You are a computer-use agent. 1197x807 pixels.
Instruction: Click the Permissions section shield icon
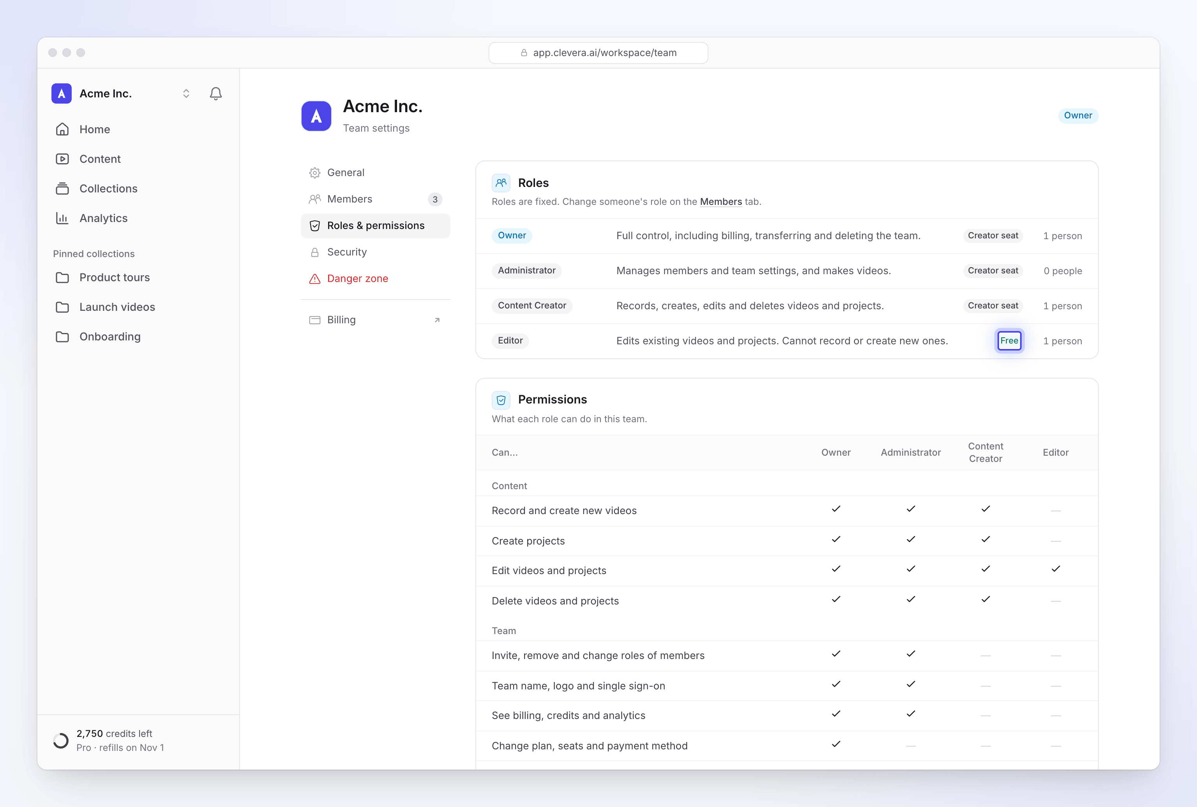click(x=501, y=400)
